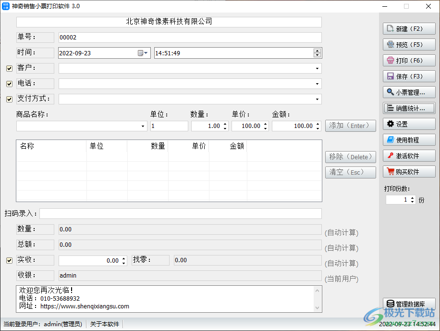
Task: Click the manage database icon
Action: point(390,304)
